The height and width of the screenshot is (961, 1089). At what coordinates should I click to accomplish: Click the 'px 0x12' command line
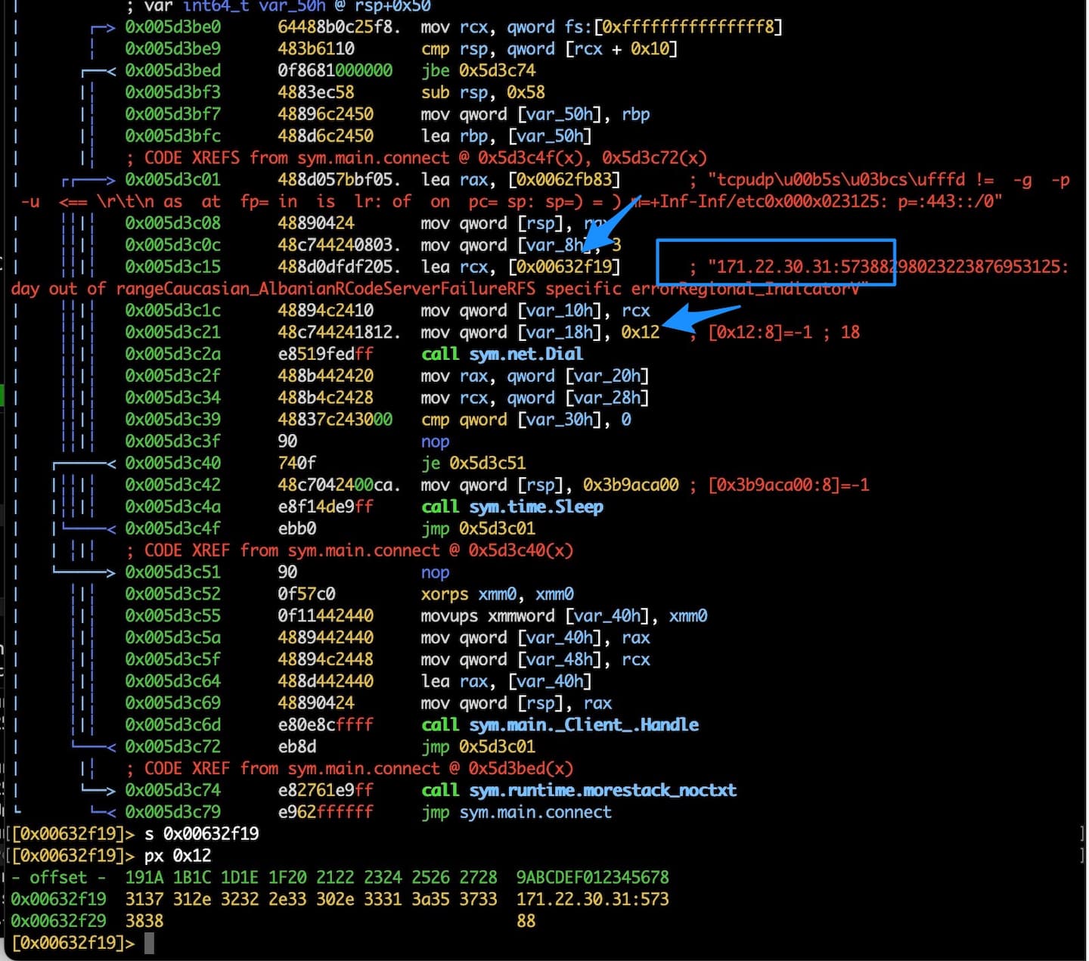tap(178, 856)
